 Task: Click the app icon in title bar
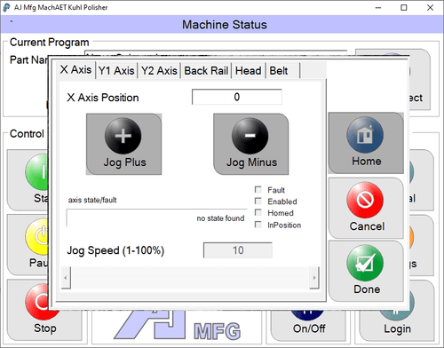tap(6, 7)
